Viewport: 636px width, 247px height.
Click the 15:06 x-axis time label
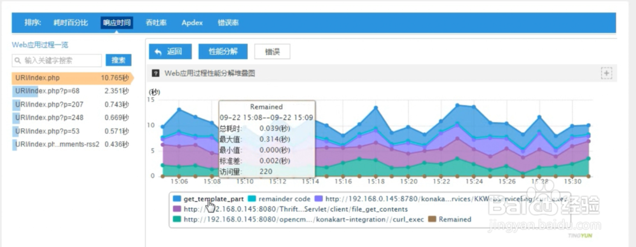coord(179,182)
